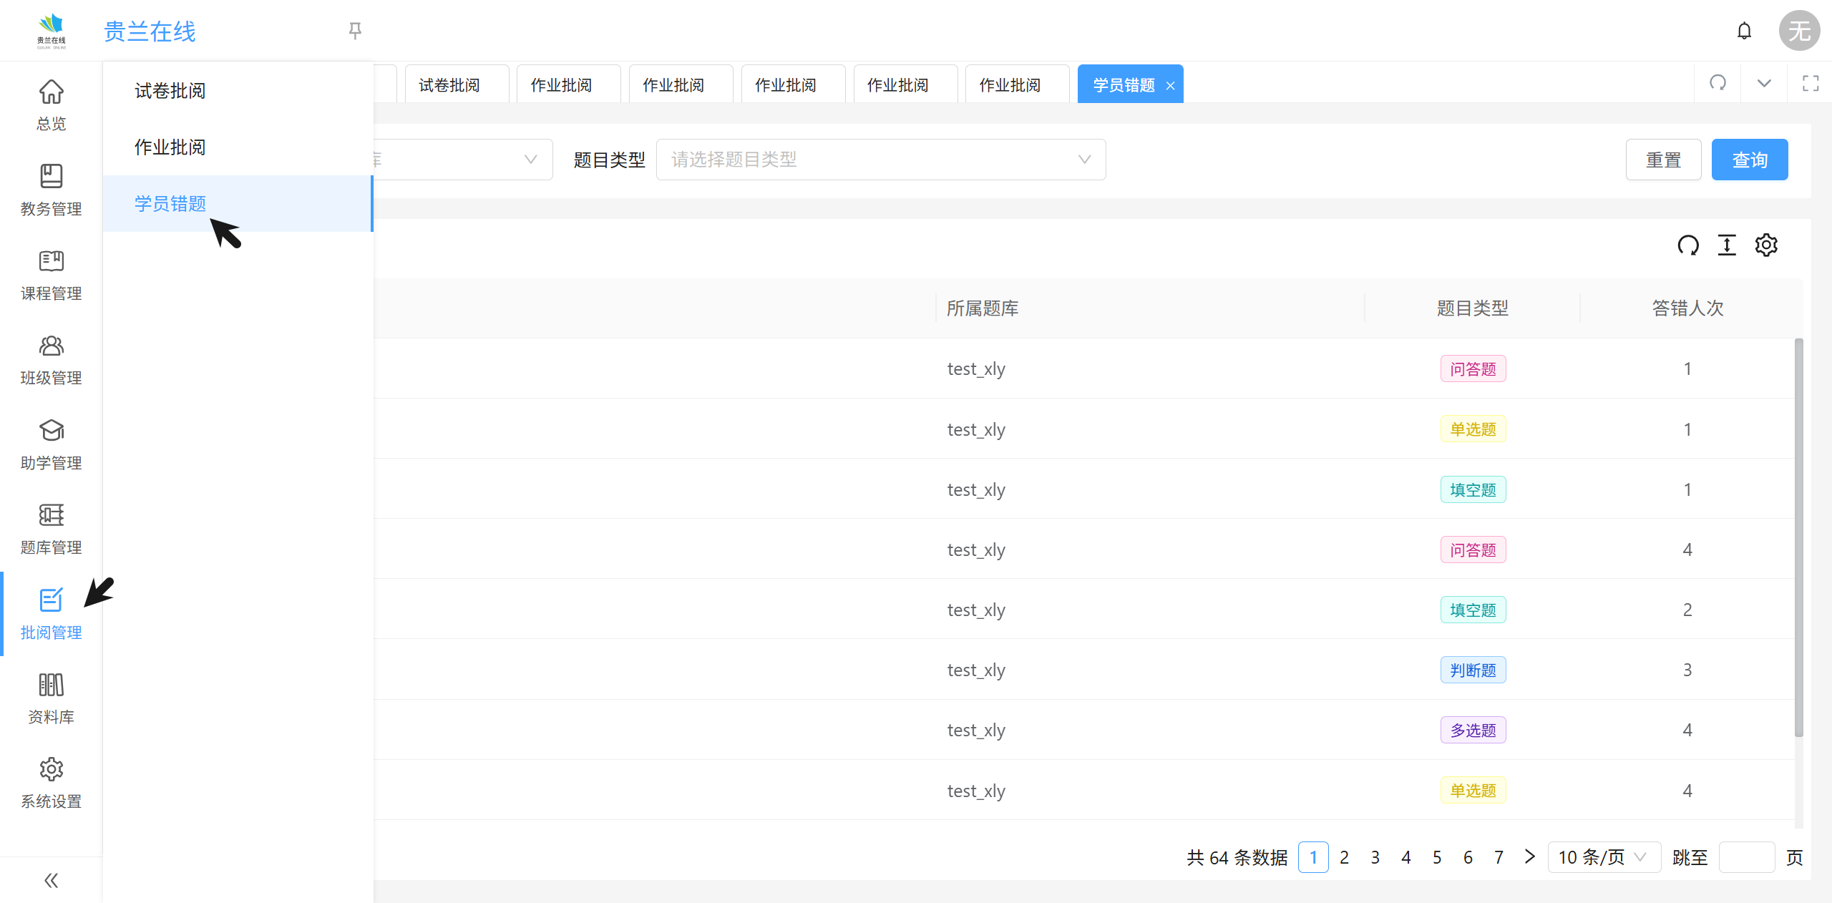Switch to the first 作业批阅 tab
Viewport: 1832px width, 903px height.
coord(562,85)
